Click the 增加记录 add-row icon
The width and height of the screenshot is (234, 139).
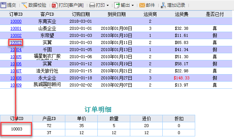163,5
